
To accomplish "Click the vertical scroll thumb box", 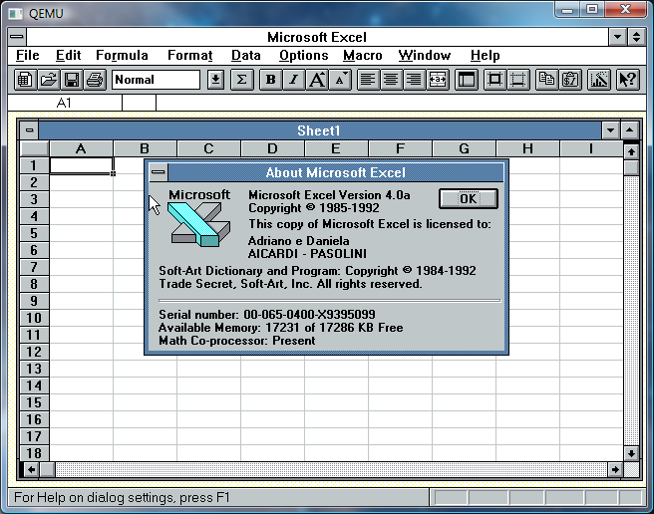I will [x=631, y=167].
